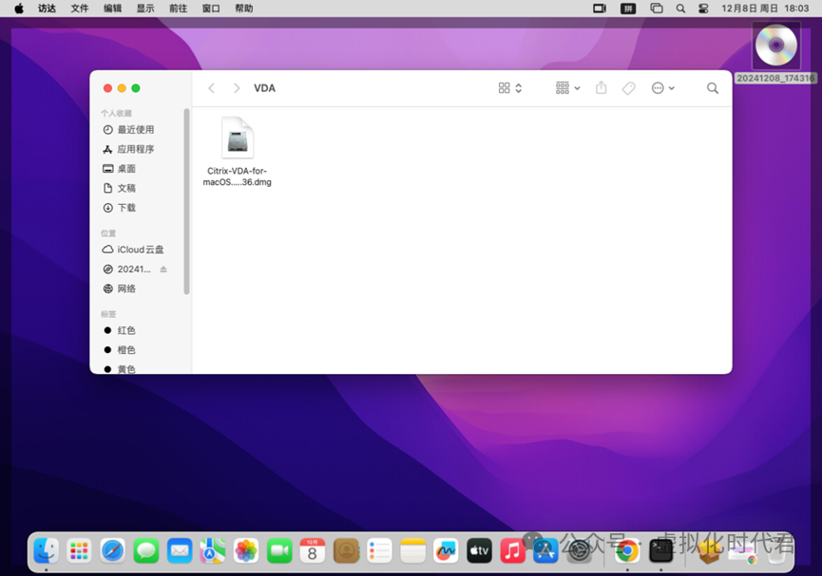The height and width of the screenshot is (576, 822).
Task: Open the Apple menu
Action: [19, 9]
